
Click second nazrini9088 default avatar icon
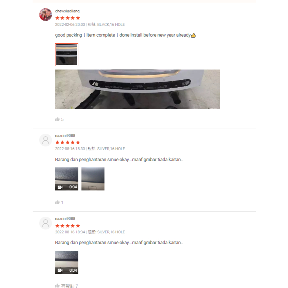click(x=45, y=223)
